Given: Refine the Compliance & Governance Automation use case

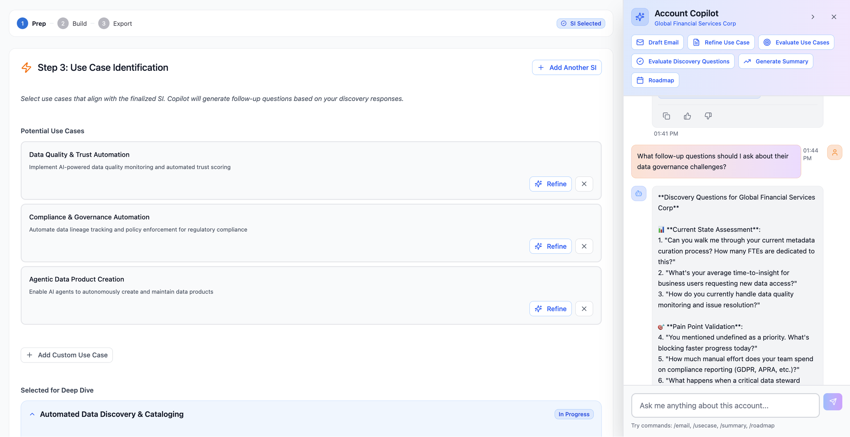Looking at the screenshot, I should point(550,246).
